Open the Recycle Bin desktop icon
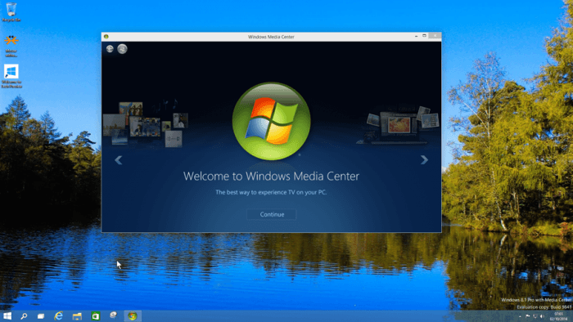The width and height of the screenshot is (573, 322). click(x=11, y=11)
